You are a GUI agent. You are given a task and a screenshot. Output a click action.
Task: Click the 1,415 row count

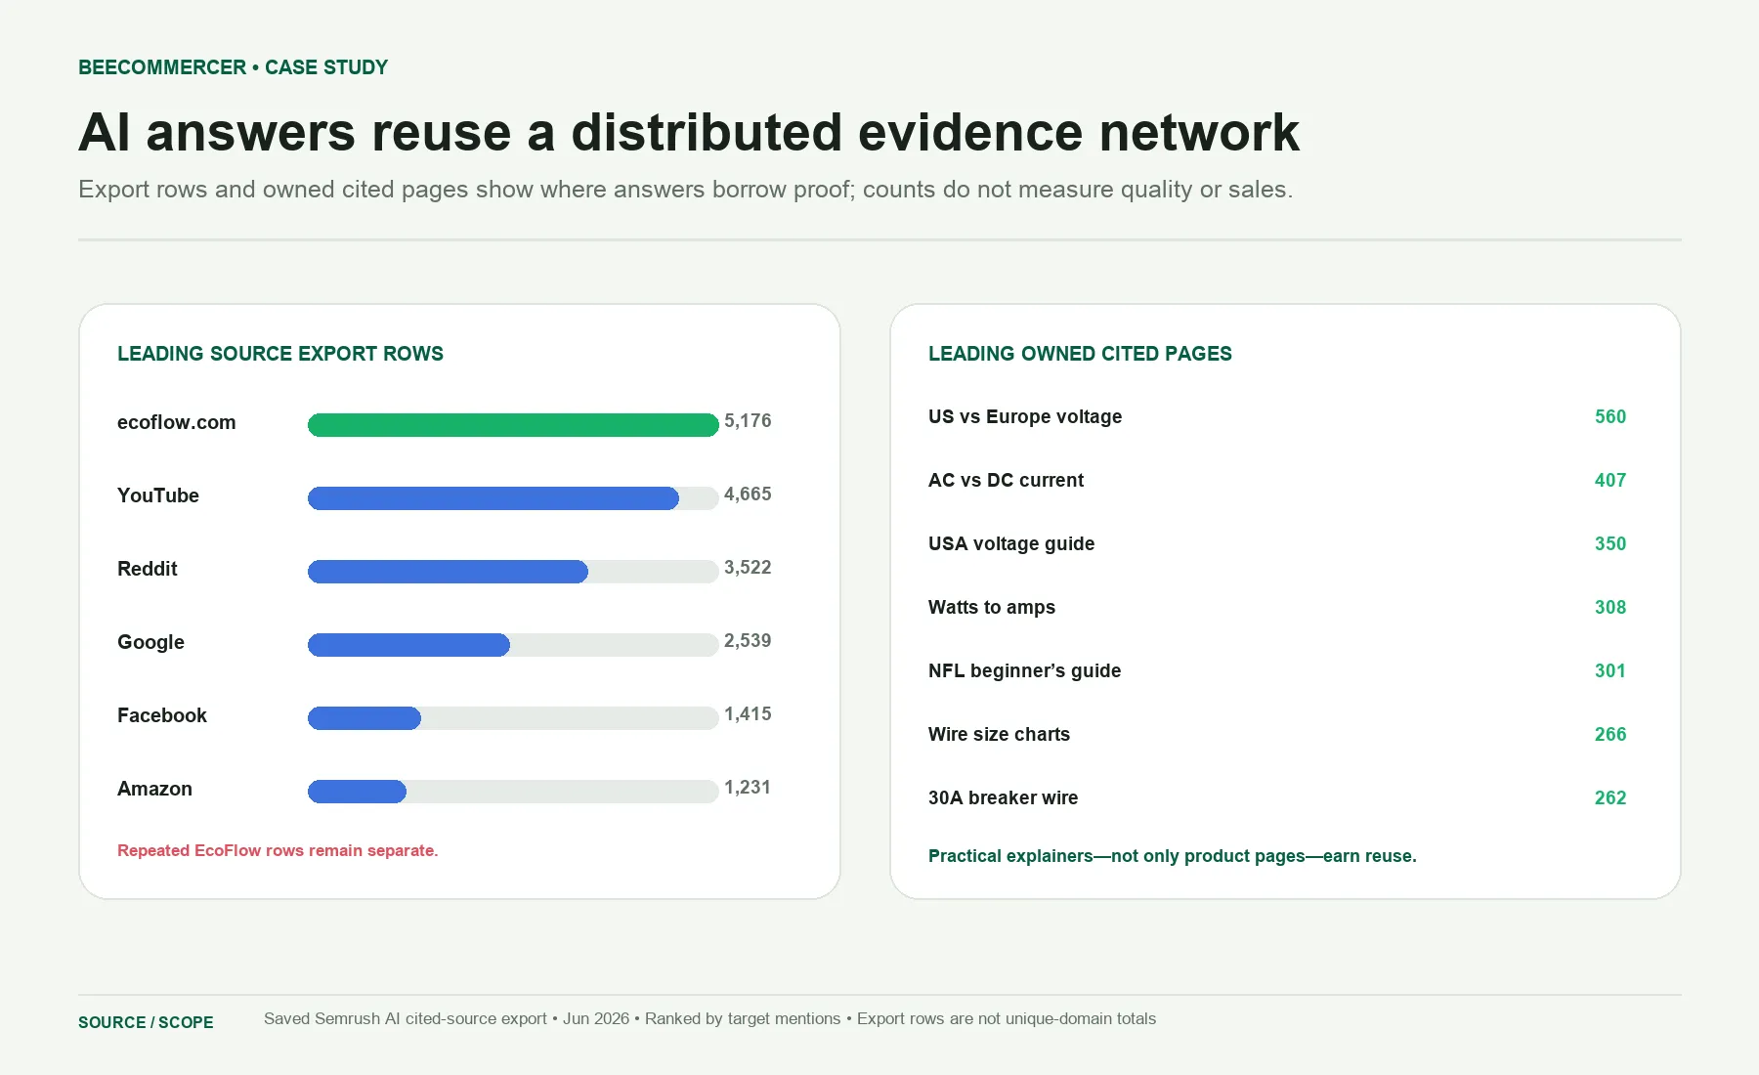[748, 714]
